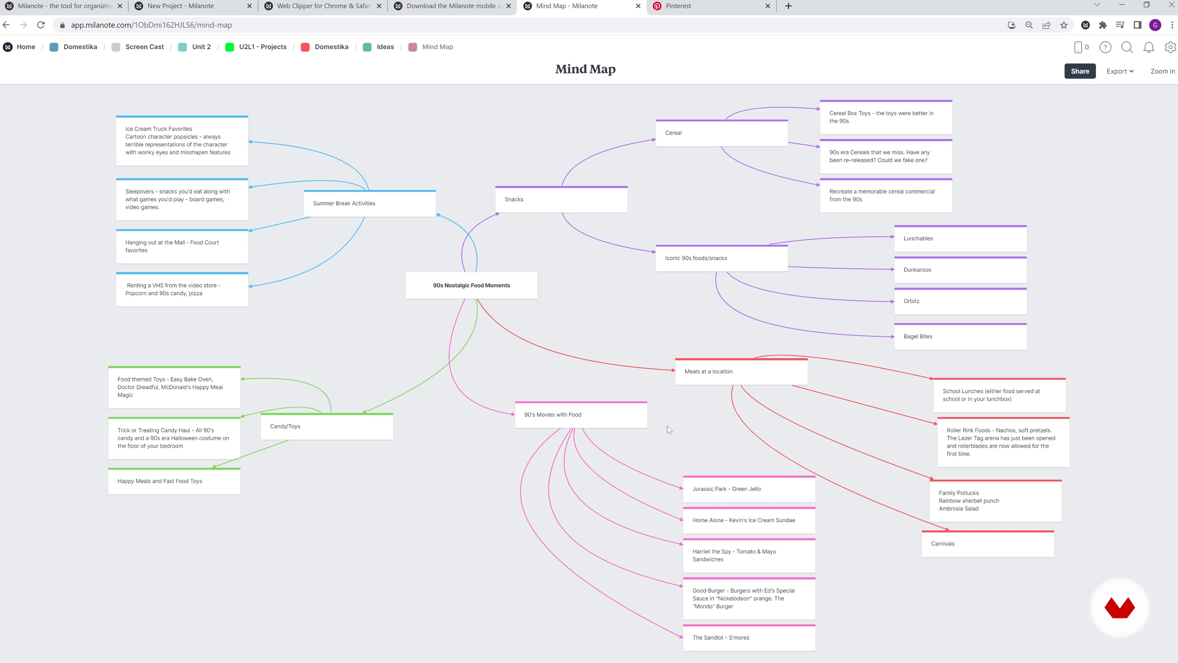Close the Web Clipper tab
This screenshot has width=1178, height=663.
[x=379, y=6]
